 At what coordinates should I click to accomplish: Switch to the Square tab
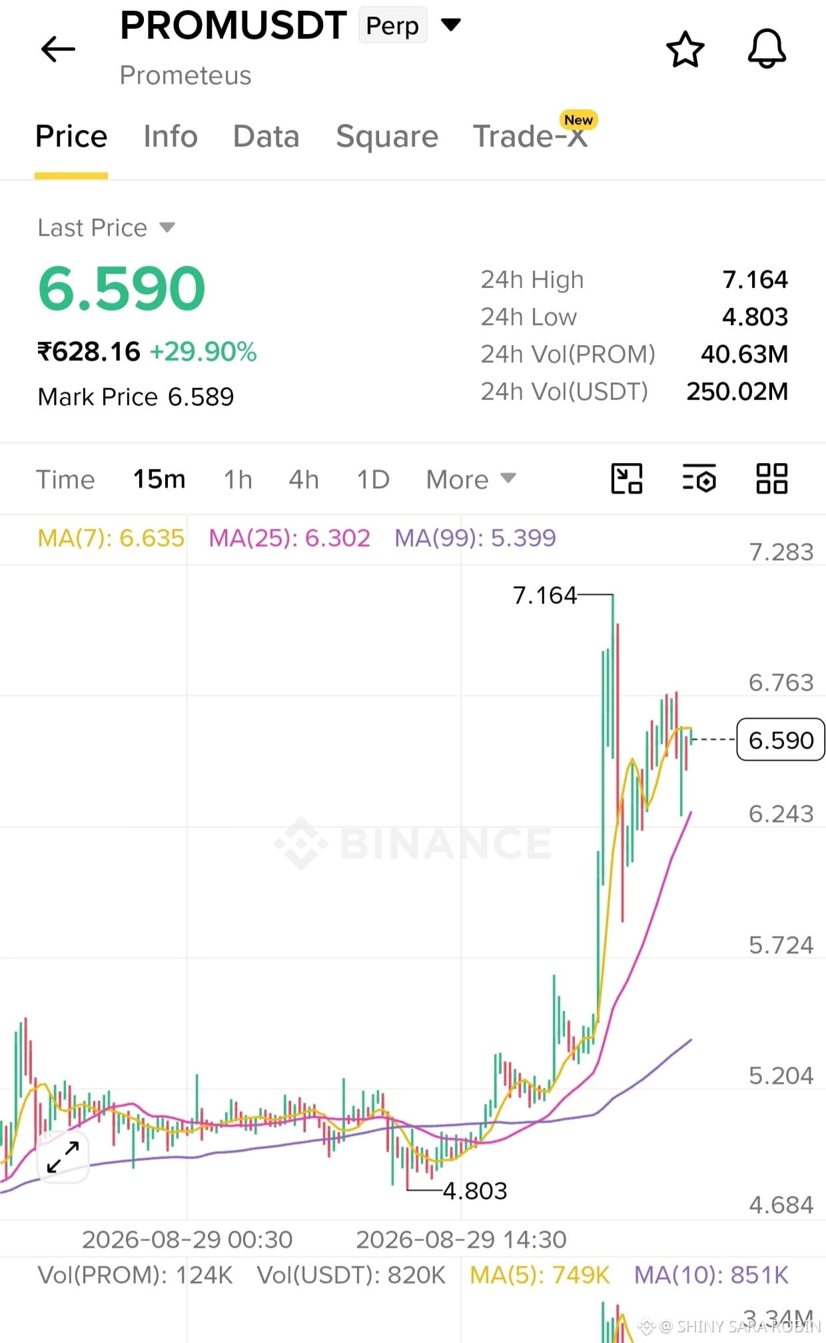click(x=387, y=137)
